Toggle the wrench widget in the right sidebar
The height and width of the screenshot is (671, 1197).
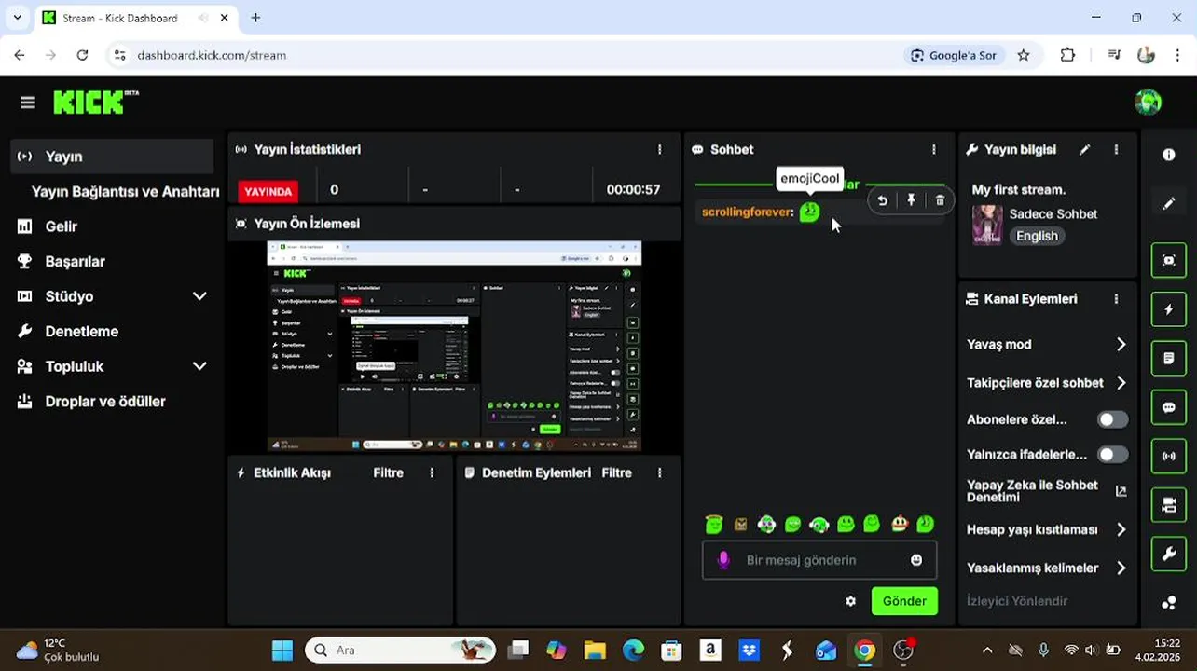pos(1169,555)
